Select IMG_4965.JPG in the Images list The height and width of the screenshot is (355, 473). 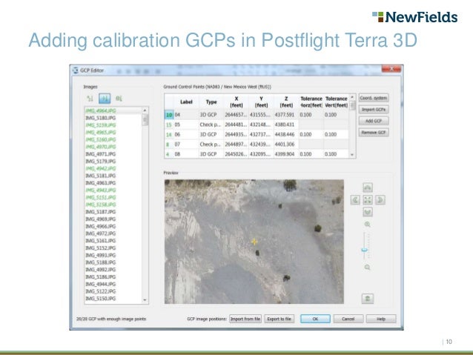click(x=113, y=133)
